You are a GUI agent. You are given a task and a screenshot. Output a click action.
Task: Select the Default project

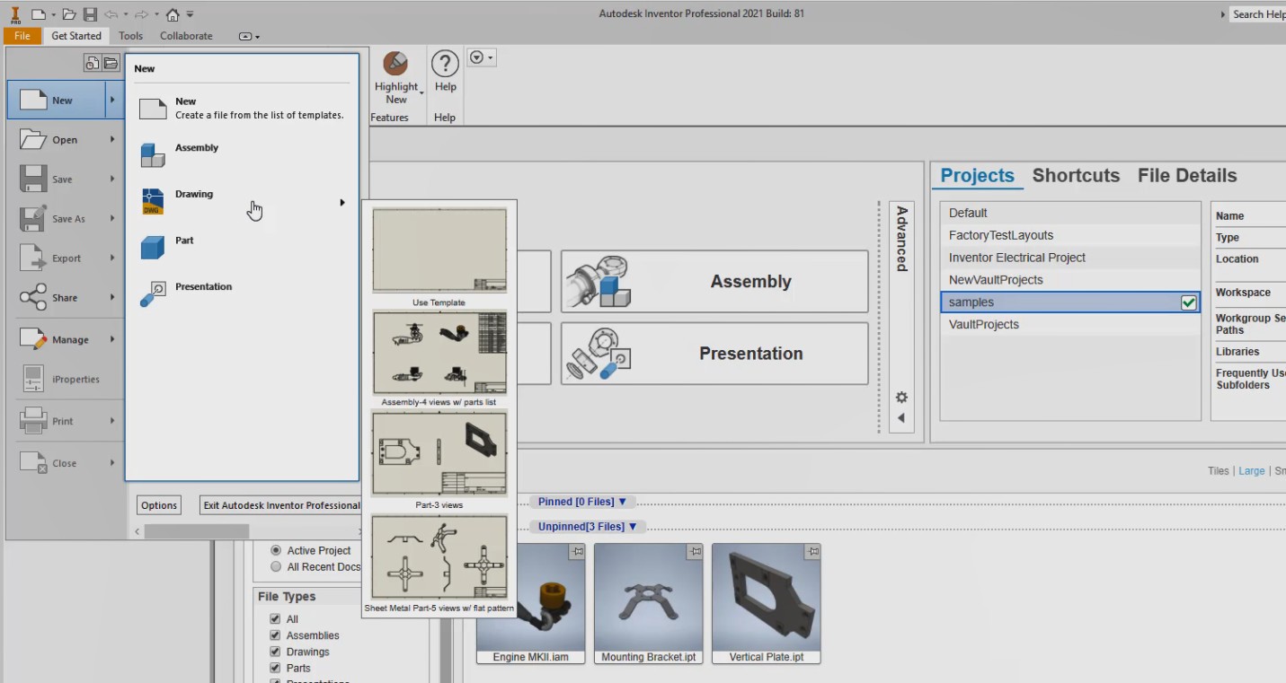[1070, 213]
